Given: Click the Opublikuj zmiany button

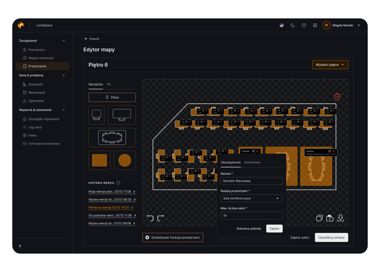Looking at the screenshot, I should coord(331,238).
